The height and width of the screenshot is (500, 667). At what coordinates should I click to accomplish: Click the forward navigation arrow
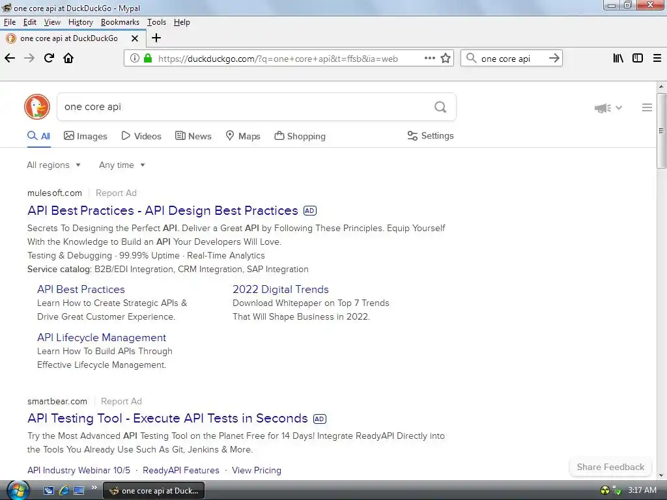tap(29, 58)
